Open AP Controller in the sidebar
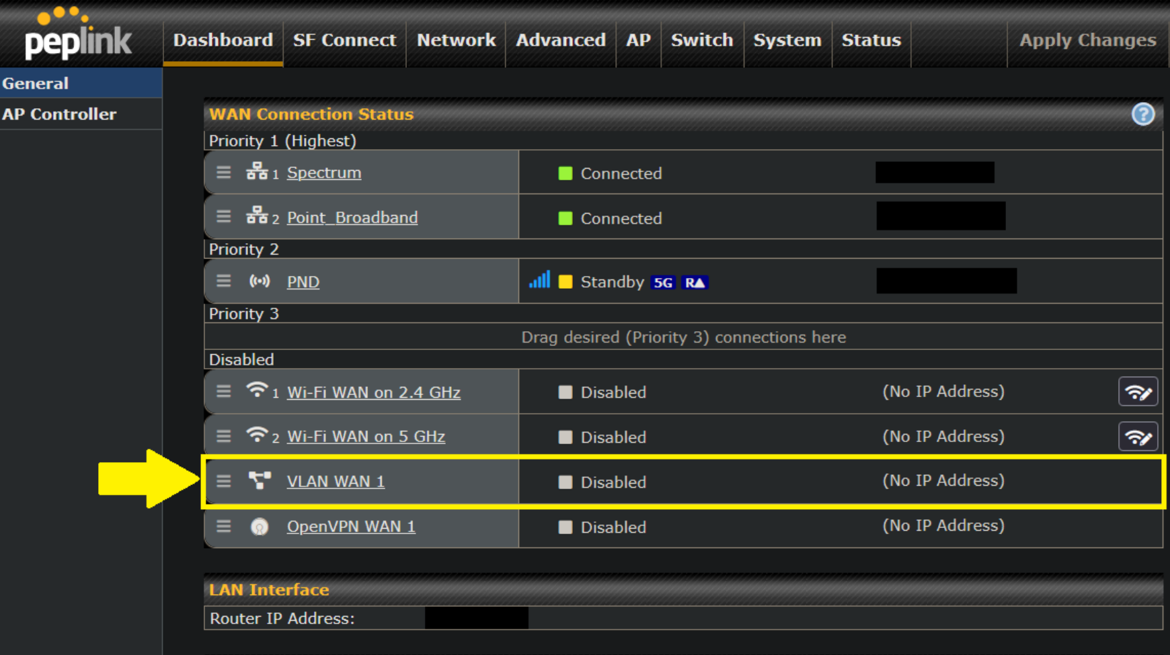This screenshot has height=655, width=1170. (81, 114)
